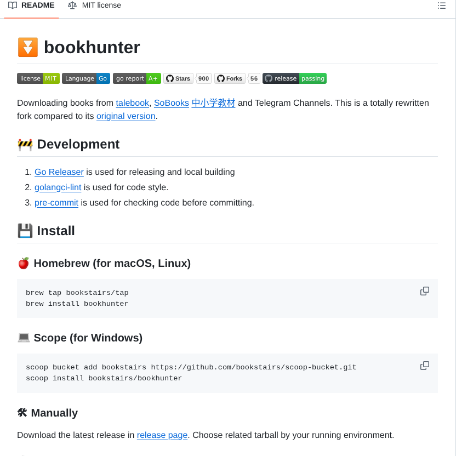Open the golangci-lint link

[58, 187]
